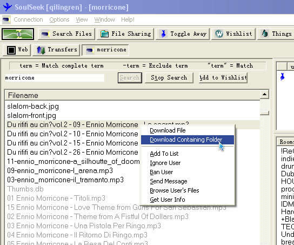294x245 pixels.
Task: Click the File Sharing folder icon
Action: pos(104,34)
